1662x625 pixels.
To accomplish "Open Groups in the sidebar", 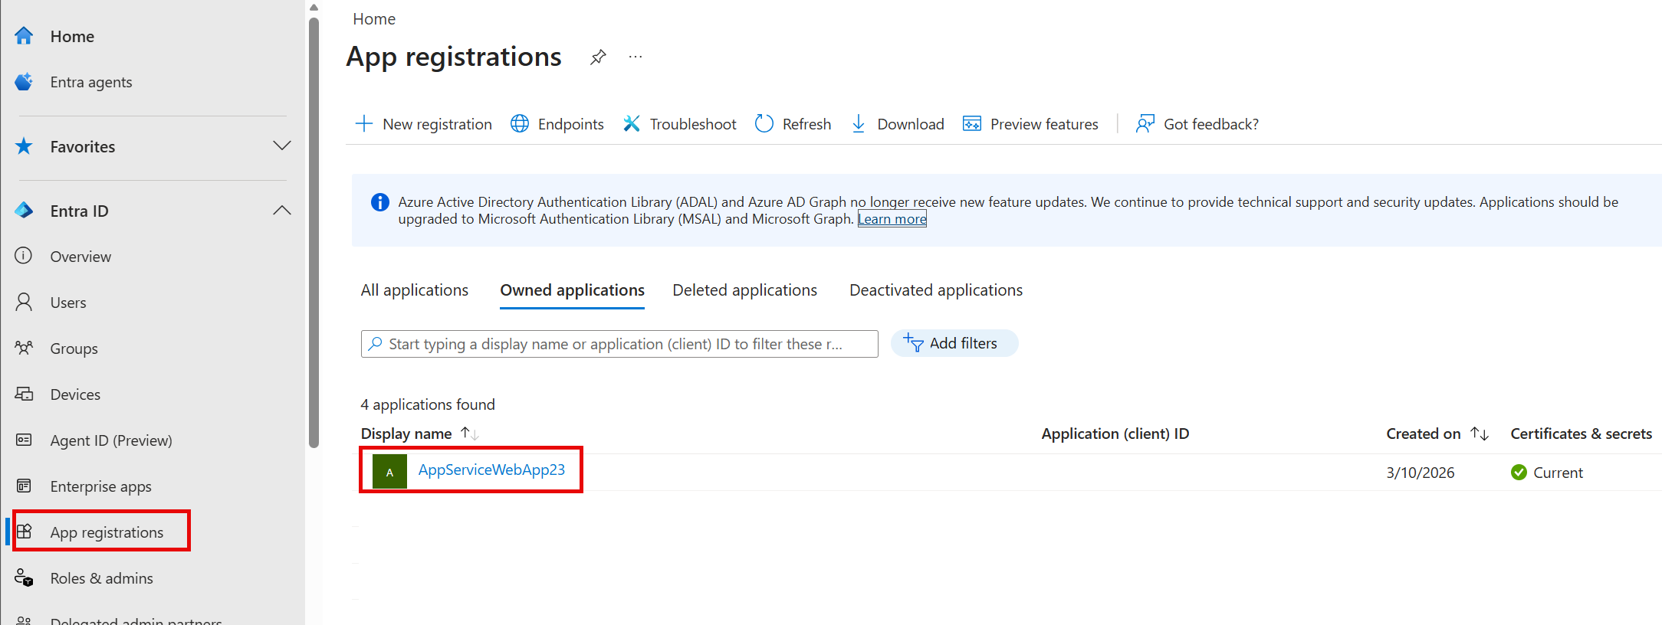I will click(74, 348).
